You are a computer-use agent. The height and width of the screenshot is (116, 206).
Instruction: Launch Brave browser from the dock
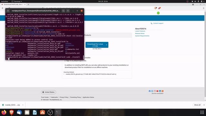point(12,112)
